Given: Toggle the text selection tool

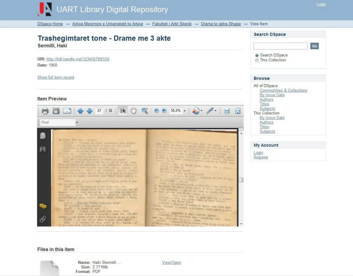Looking at the screenshot, I should [123, 111].
